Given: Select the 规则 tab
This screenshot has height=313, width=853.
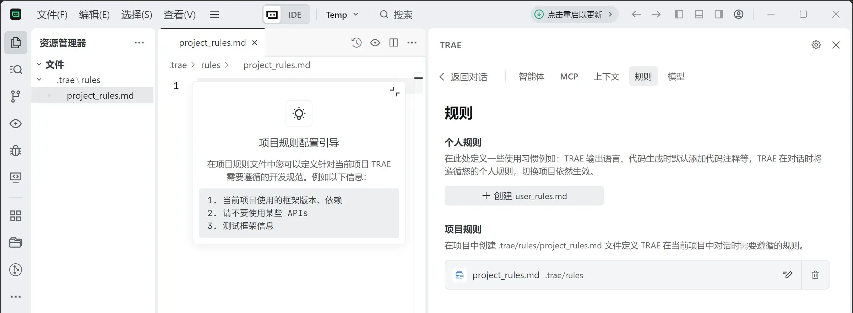Looking at the screenshot, I should coord(643,76).
